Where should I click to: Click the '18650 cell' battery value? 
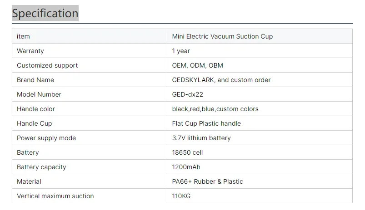tap(187, 152)
